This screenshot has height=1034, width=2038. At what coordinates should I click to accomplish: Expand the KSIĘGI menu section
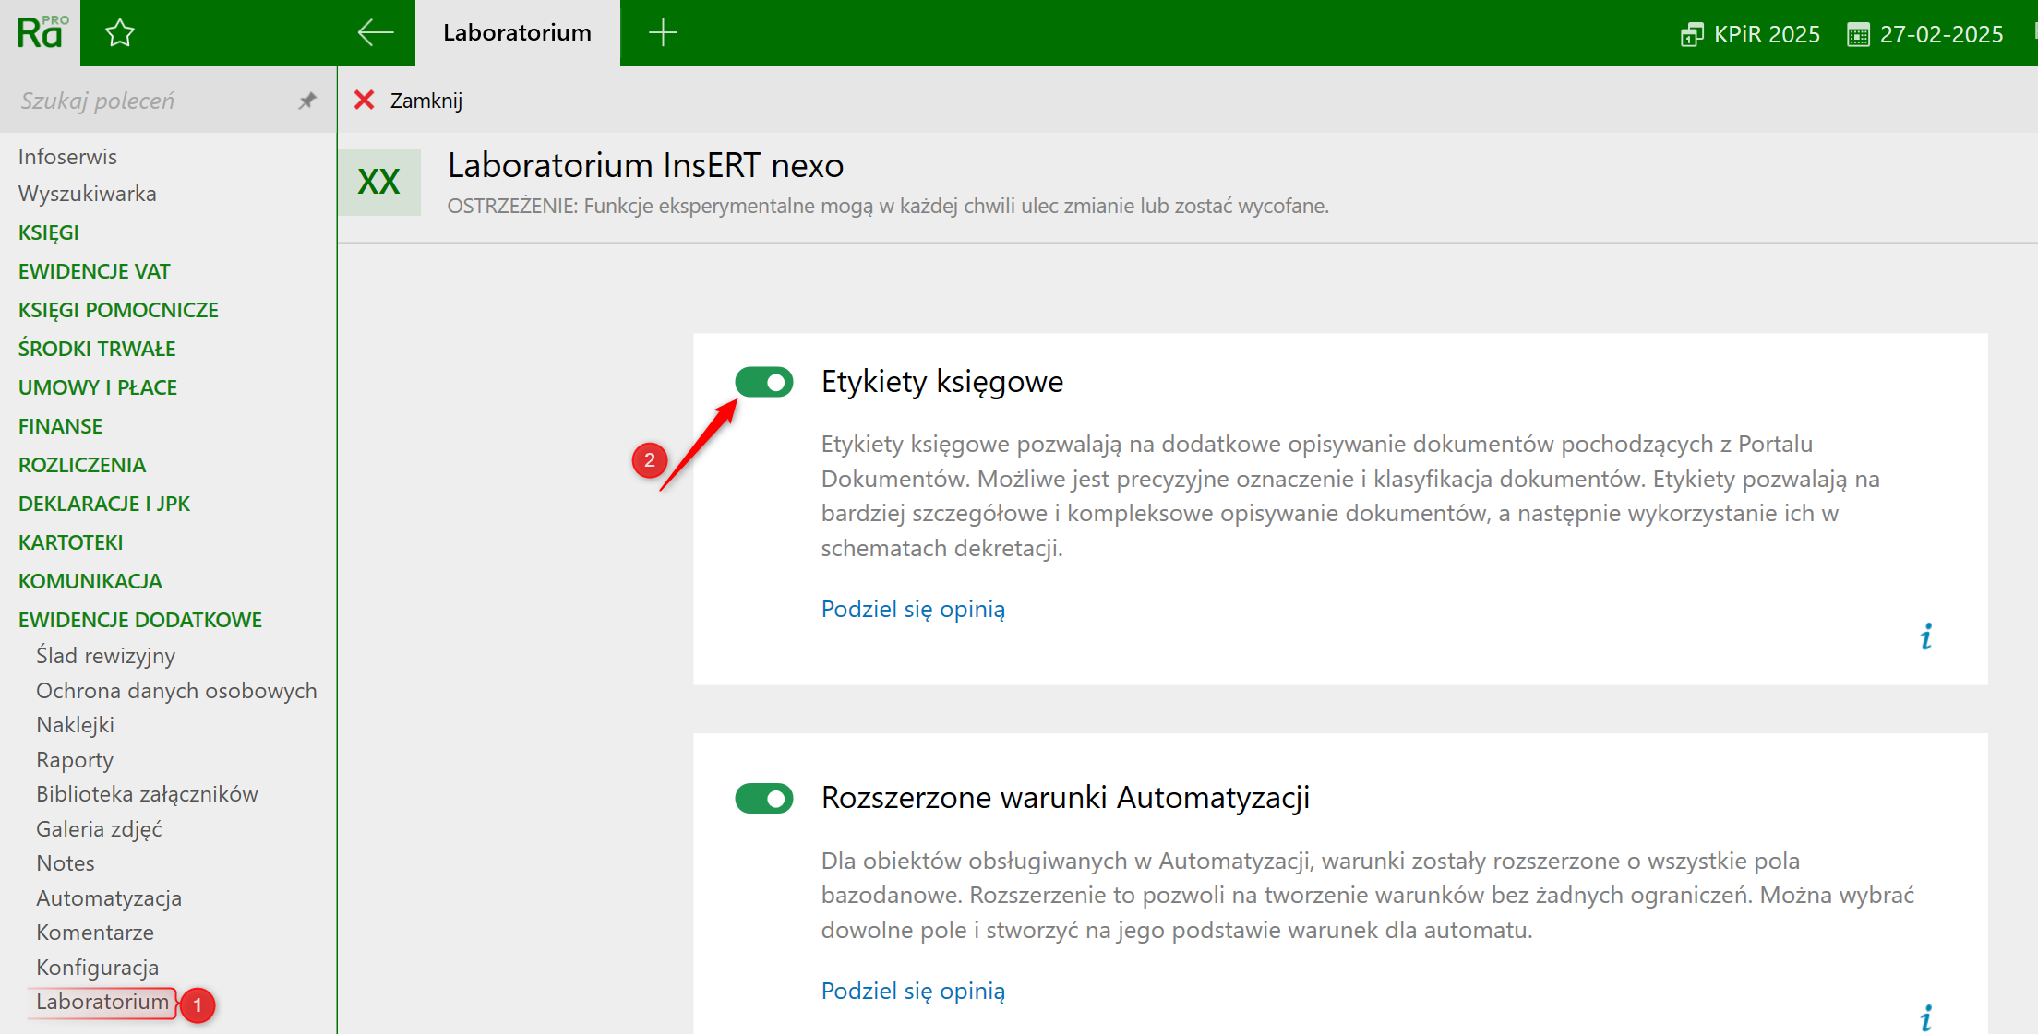pyautogui.click(x=49, y=232)
